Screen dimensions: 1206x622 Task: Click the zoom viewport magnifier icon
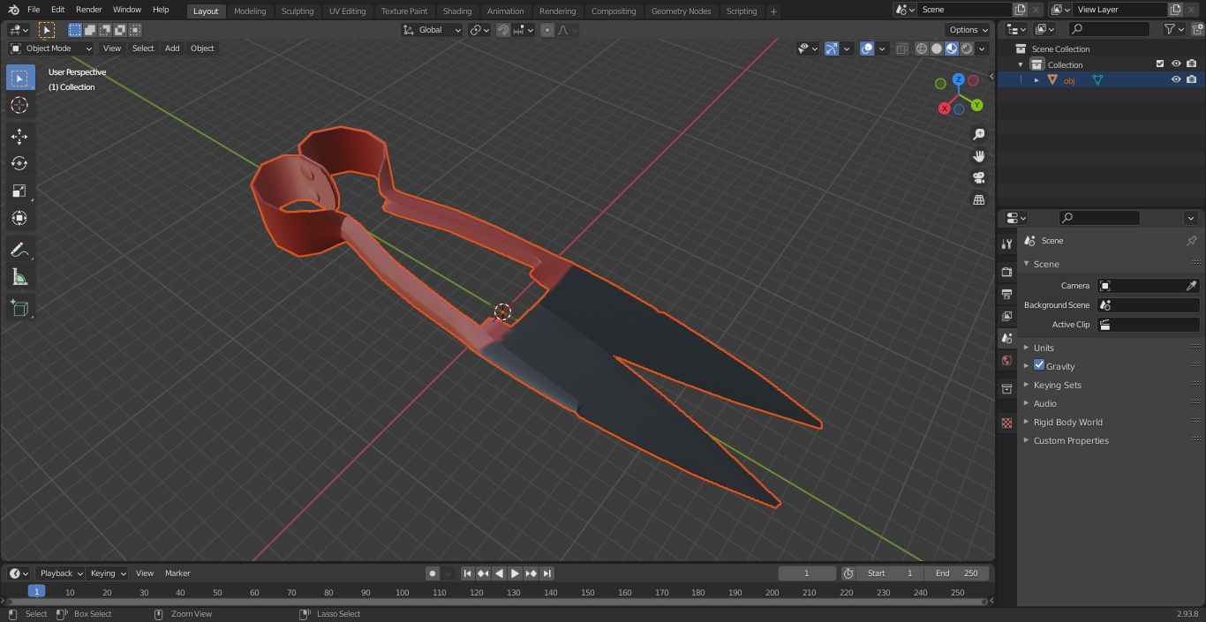click(x=978, y=134)
